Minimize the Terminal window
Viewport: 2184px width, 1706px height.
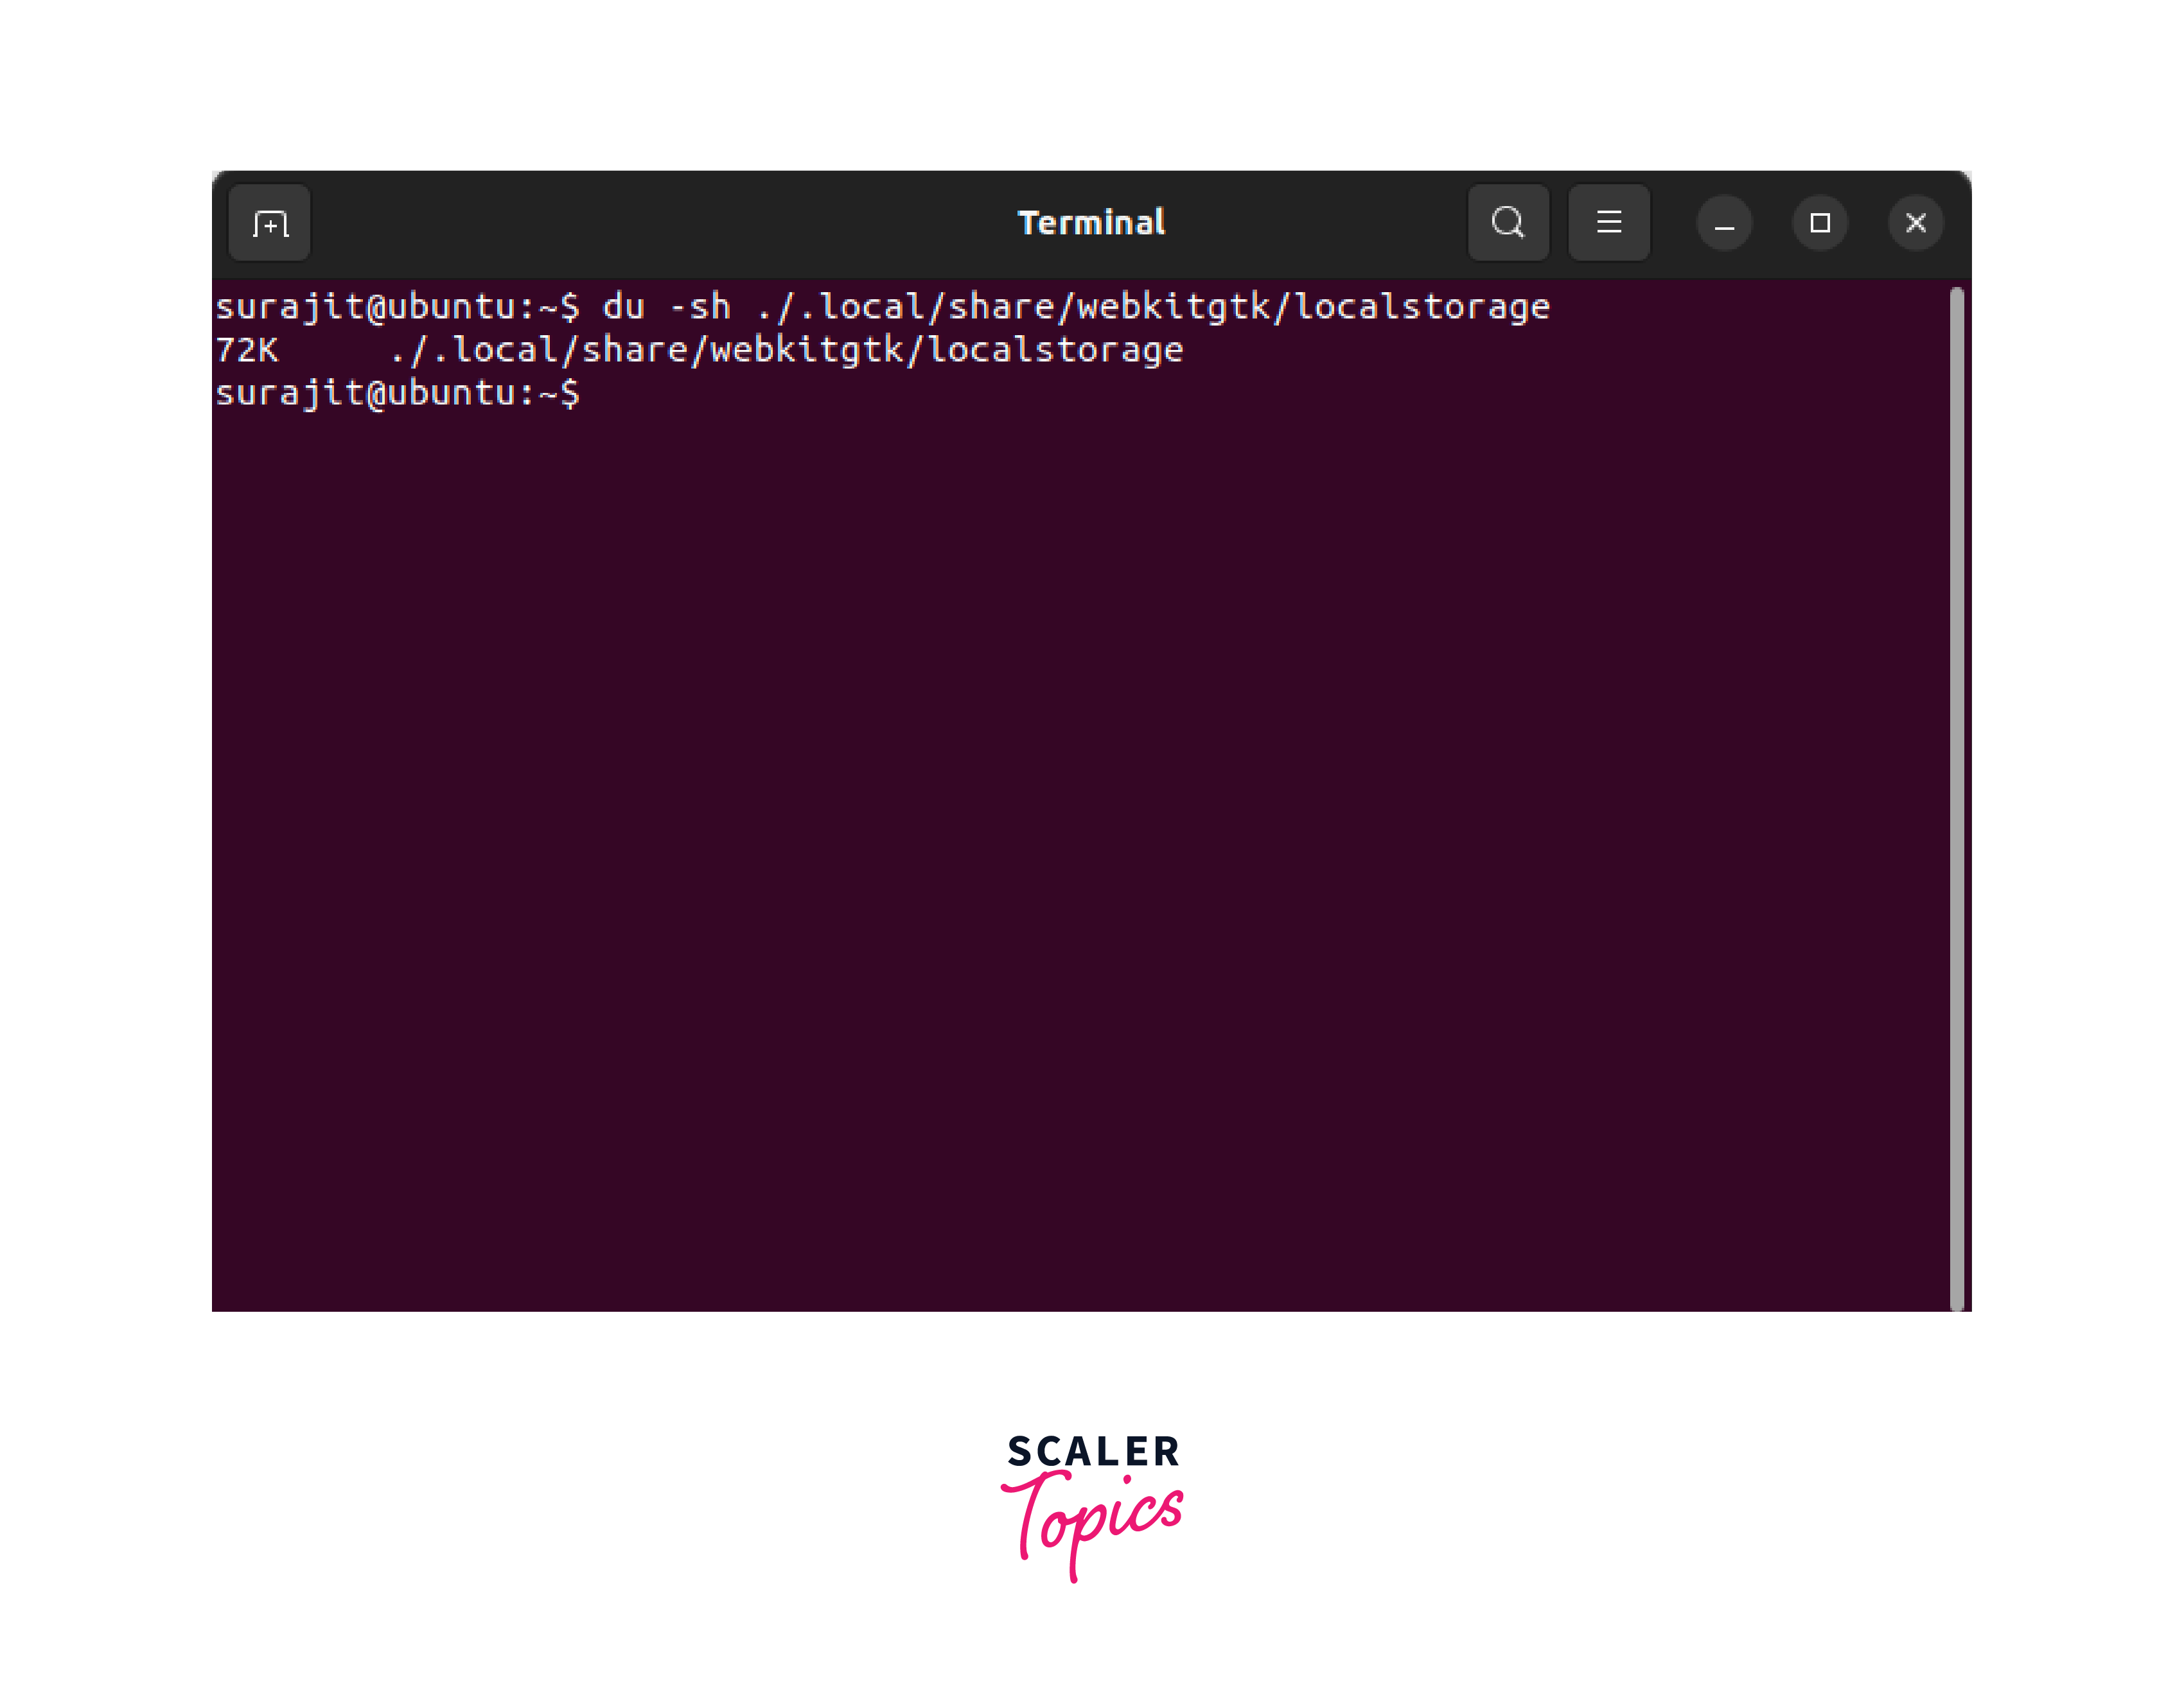tap(1724, 224)
